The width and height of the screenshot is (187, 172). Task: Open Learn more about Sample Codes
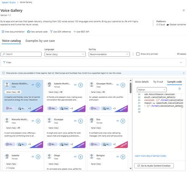tap(150, 156)
